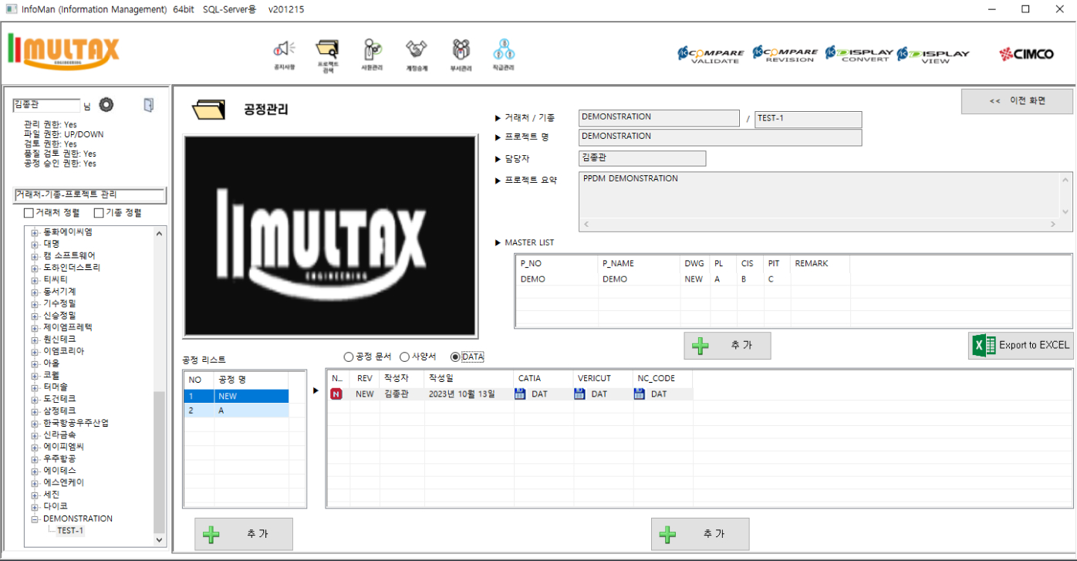Image resolution: width=1077 pixels, height=561 pixels.
Task: Click the user name field 김종관
Action: click(x=46, y=105)
